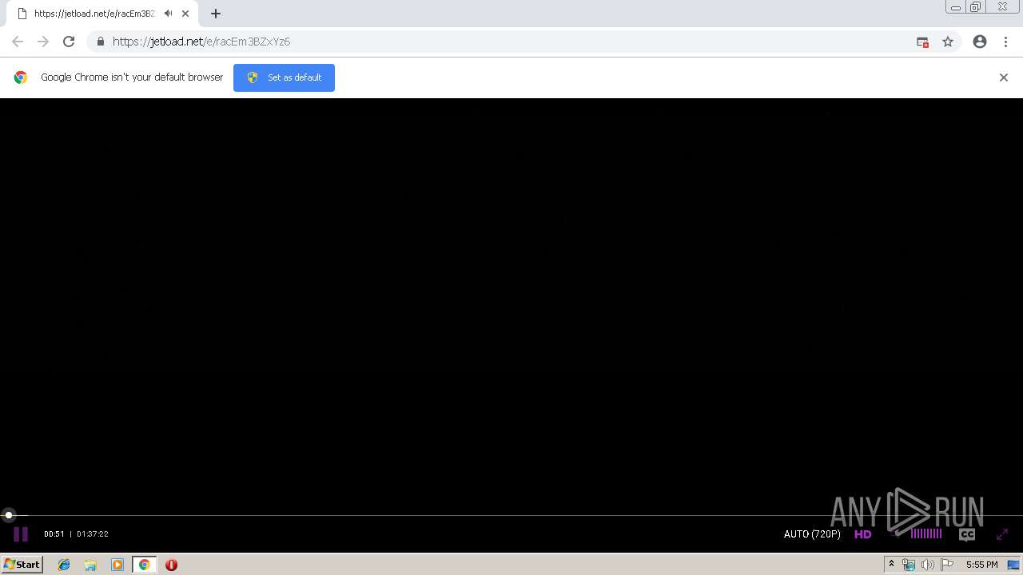
Task: Go forward in browser history
Action: pos(43,42)
